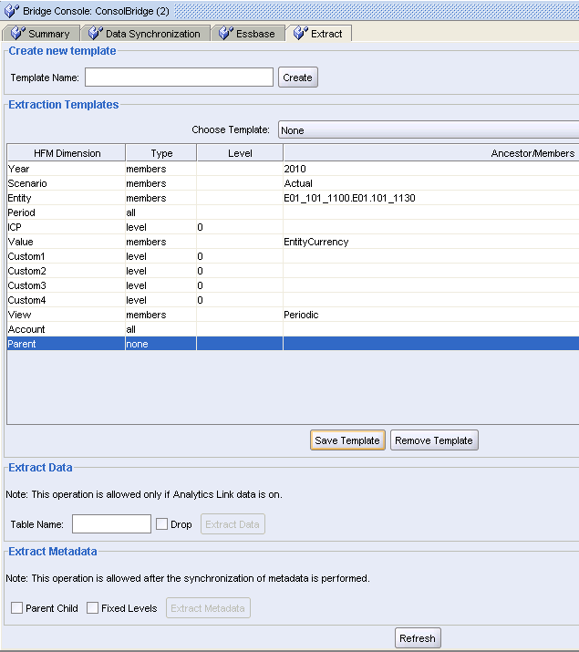Click the Actual member cell
The width and height of the screenshot is (579, 652).
tap(431, 183)
